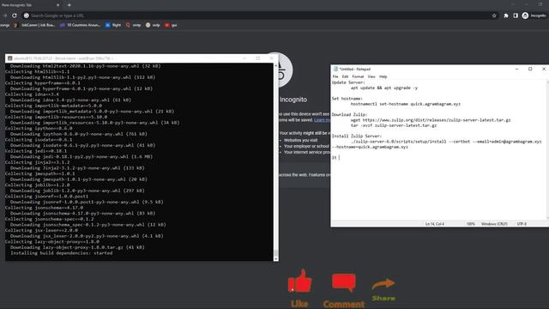The image size is (549, 309).
Task: Click 'Collecting lazy-object-proxy==1.8.0' in terminal
Action: [x=52, y=242]
